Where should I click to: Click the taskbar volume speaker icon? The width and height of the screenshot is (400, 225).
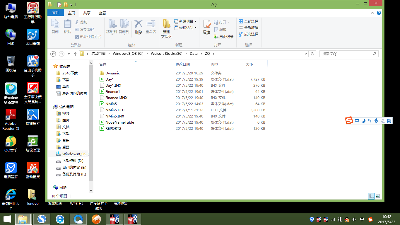click(354, 219)
